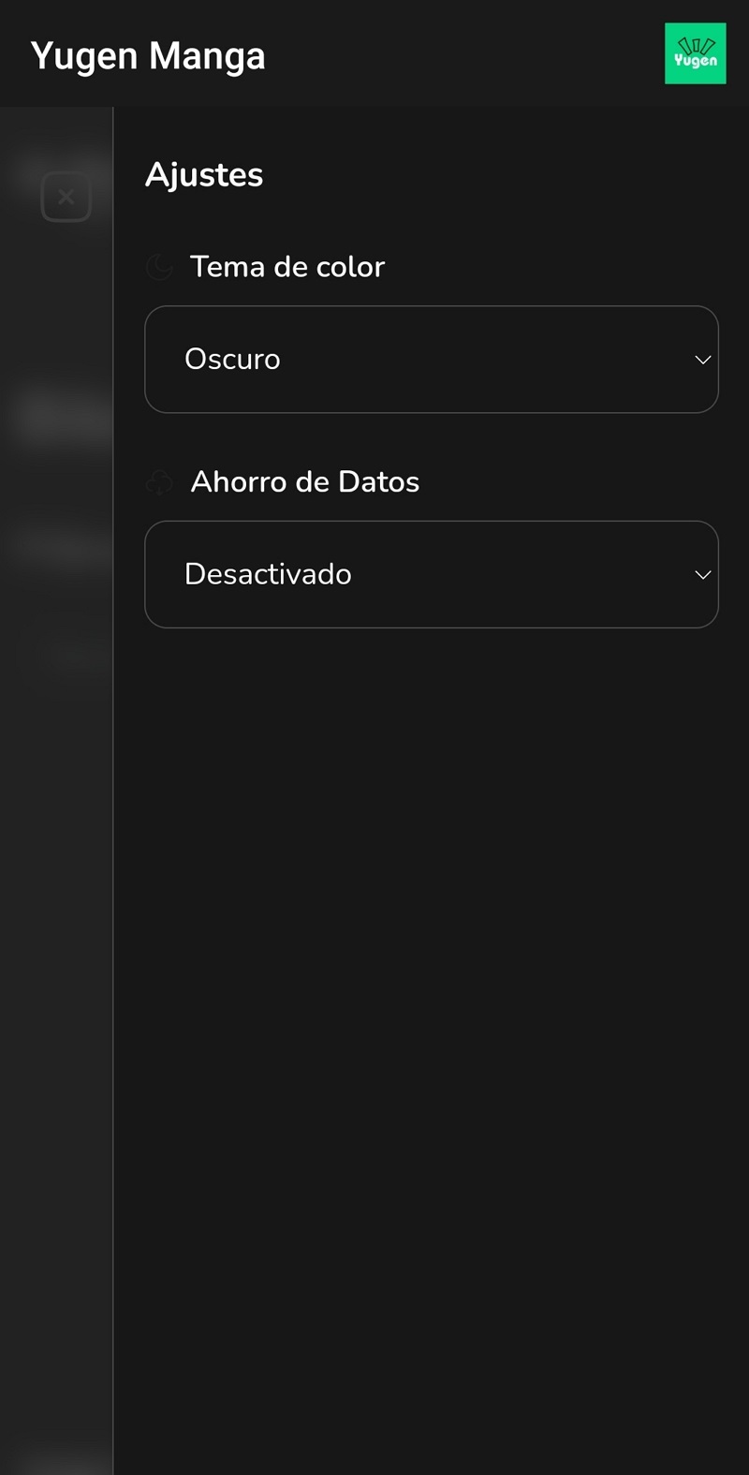Click the "Oscuro" value text
This screenshot has height=1475, width=749.
point(232,360)
